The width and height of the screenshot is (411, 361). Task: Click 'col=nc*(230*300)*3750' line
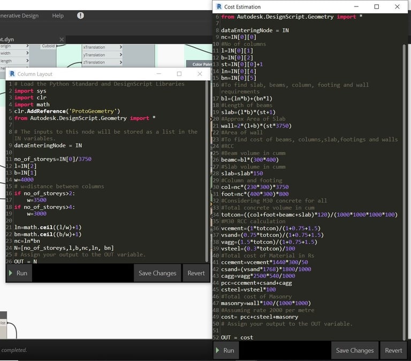click(255, 187)
